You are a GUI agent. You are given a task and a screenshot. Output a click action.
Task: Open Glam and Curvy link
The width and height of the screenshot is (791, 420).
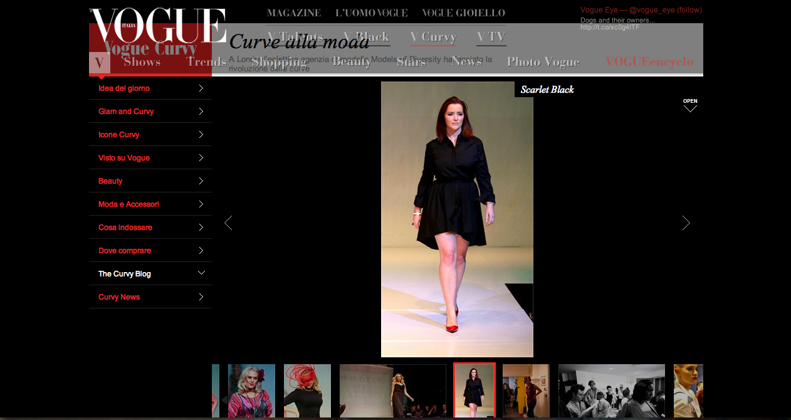point(126,112)
